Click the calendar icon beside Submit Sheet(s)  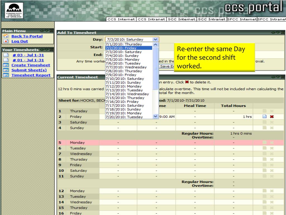point(6,70)
